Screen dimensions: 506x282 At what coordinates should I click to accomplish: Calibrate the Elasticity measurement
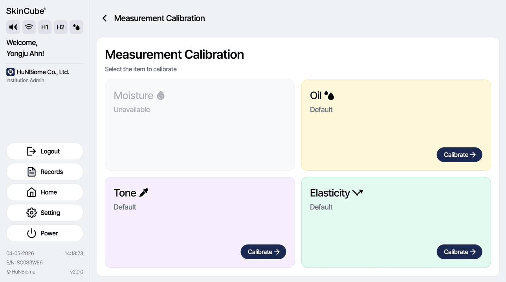pyautogui.click(x=459, y=252)
